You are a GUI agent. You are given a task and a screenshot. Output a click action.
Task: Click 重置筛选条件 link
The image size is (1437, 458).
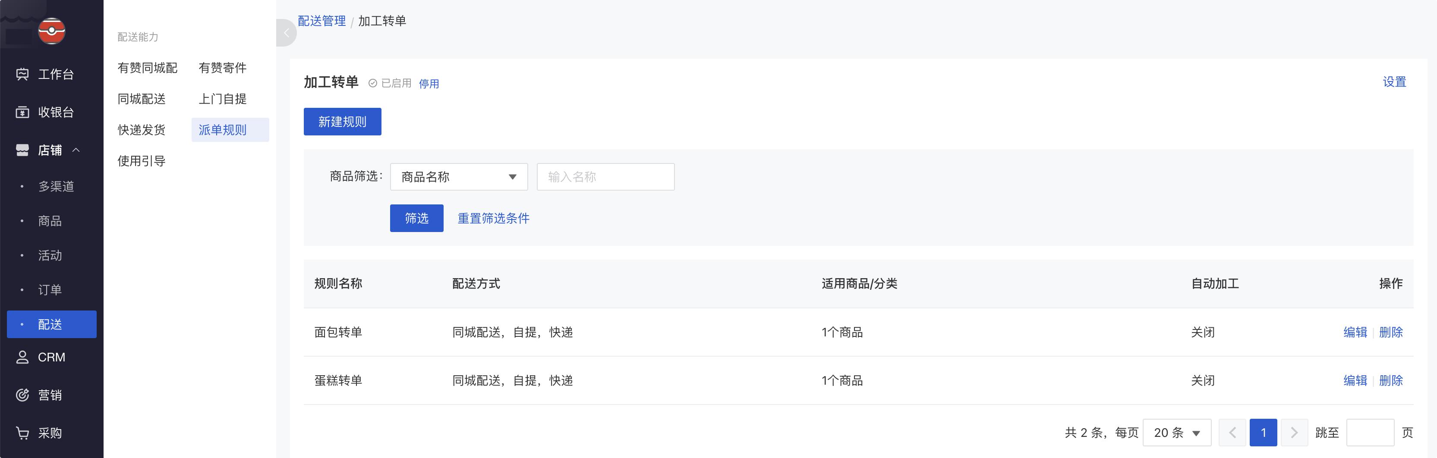493,218
